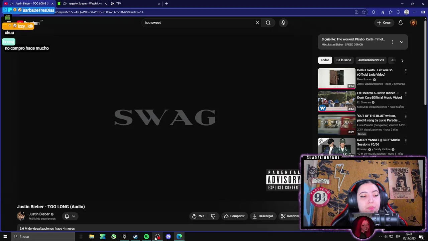This screenshot has width=428, height=241.
Task: Open the apps icon in address bar
Action: point(356,12)
